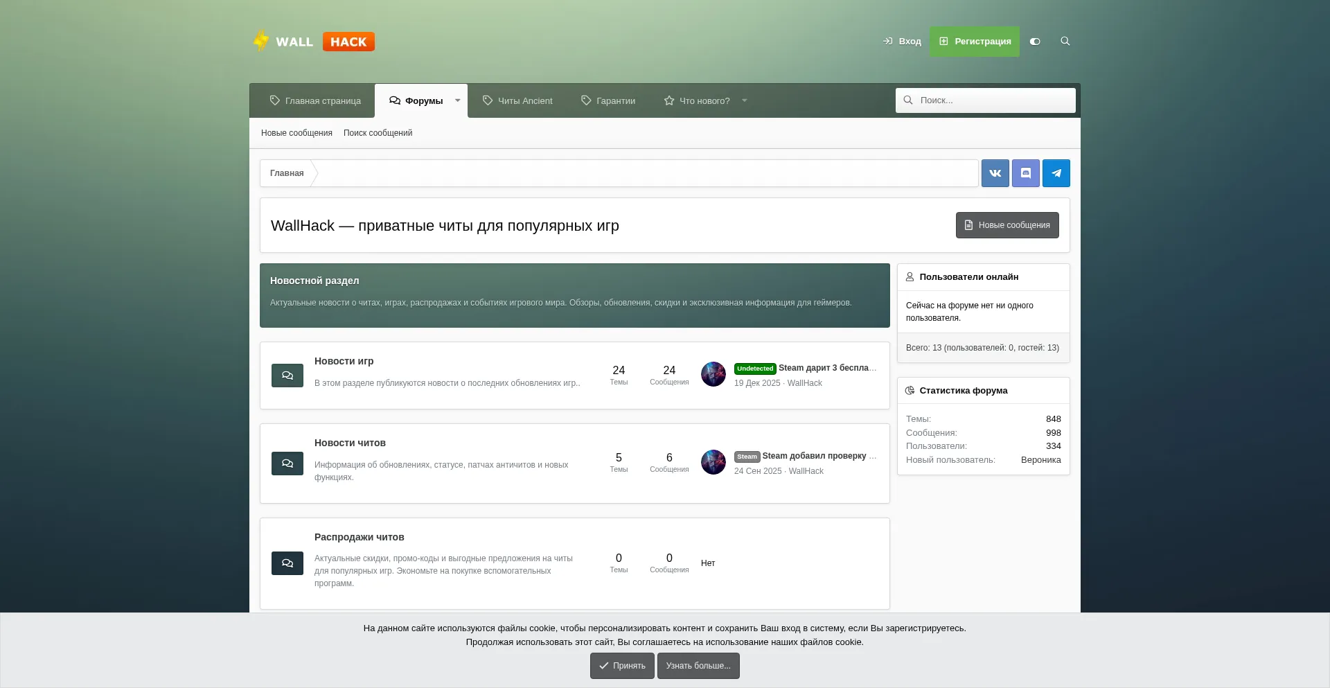Image resolution: width=1330 pixels, height=688 pixels.
Task: Open the VK social page
Action: (995, 173)
